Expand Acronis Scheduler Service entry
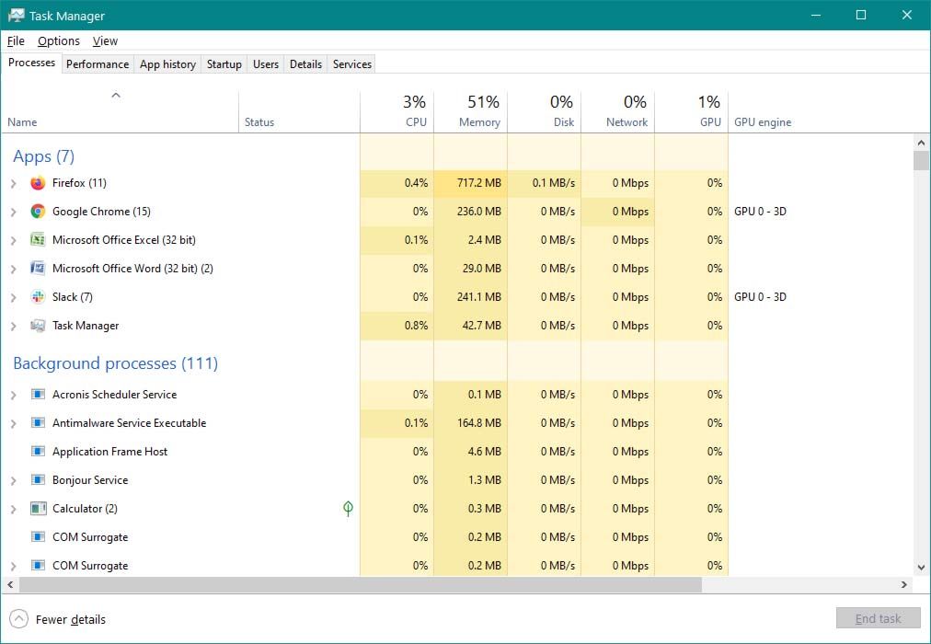The height and width of the screenshot is (644, 931). [13, 395]
